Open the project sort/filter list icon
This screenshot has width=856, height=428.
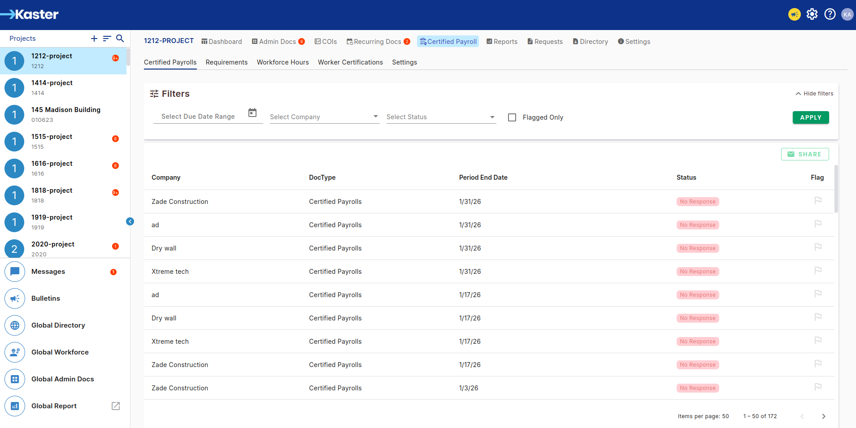coord(107,39)
